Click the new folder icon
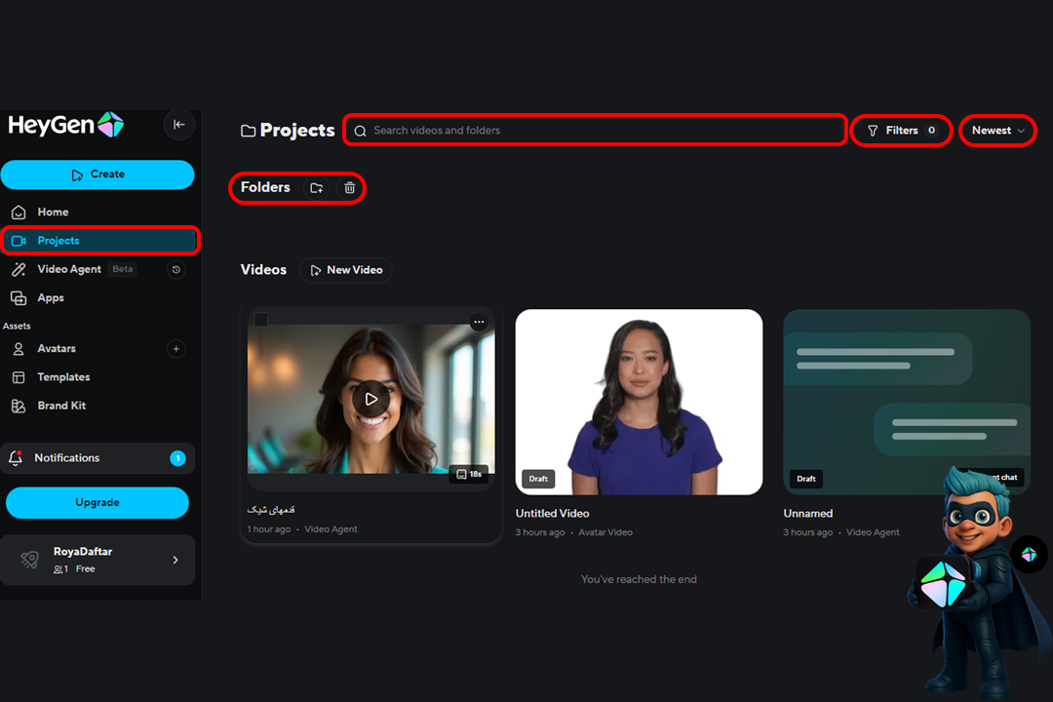 (x=316, y=188)
